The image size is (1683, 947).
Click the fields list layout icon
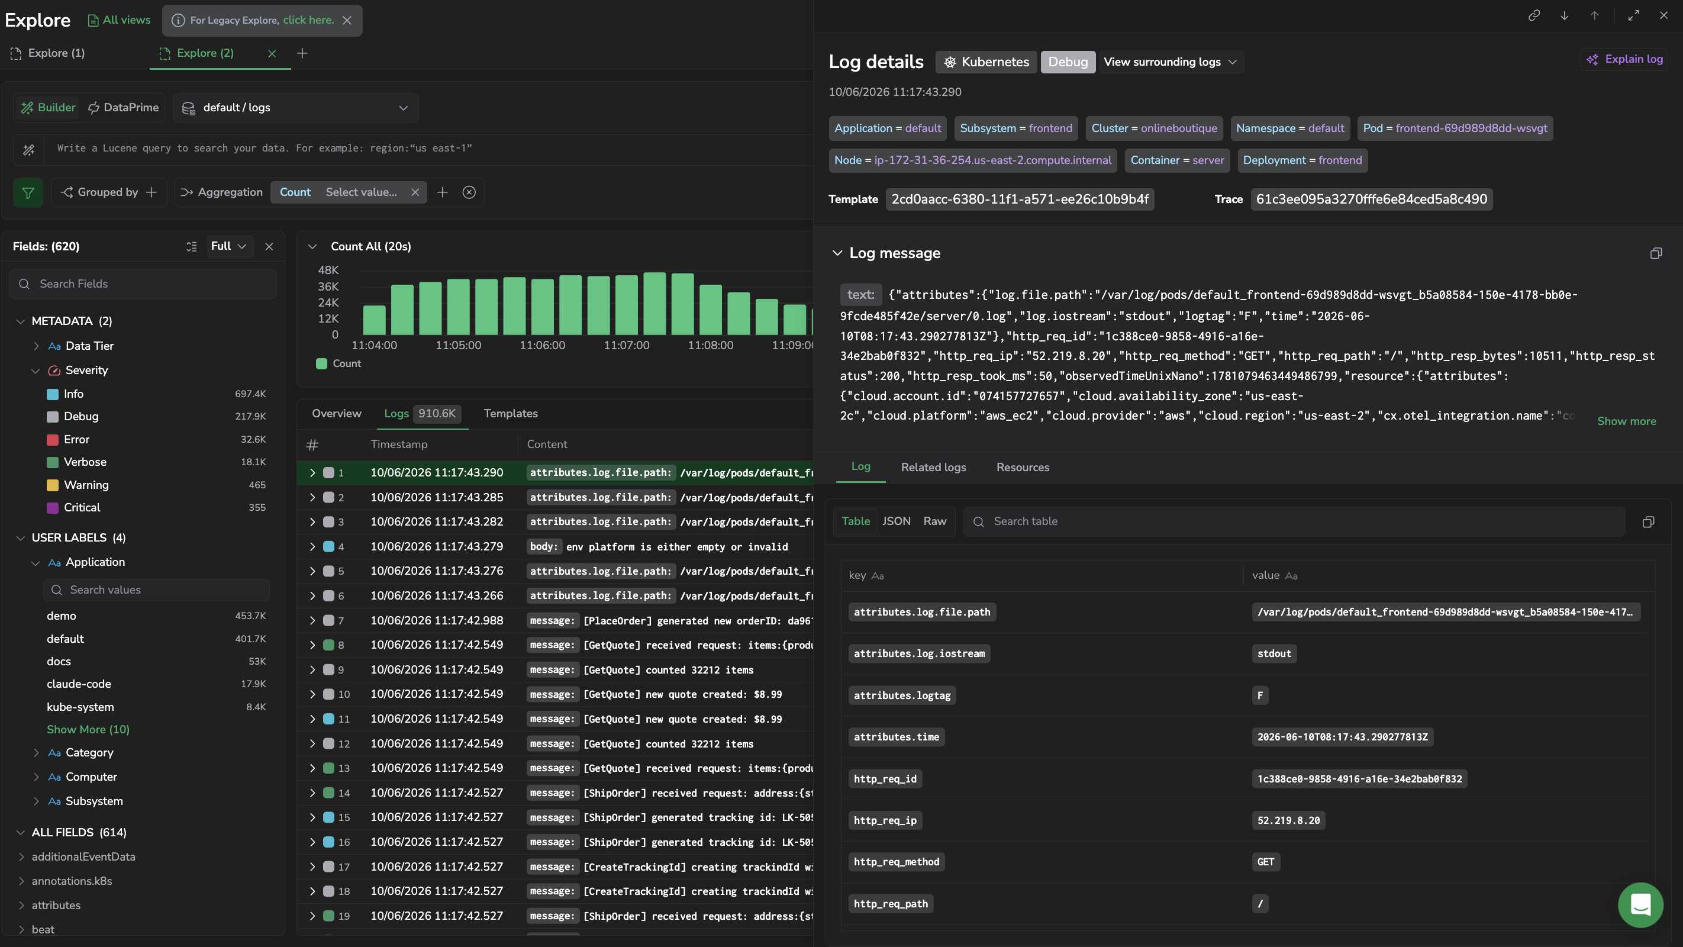tap(191, 246)
